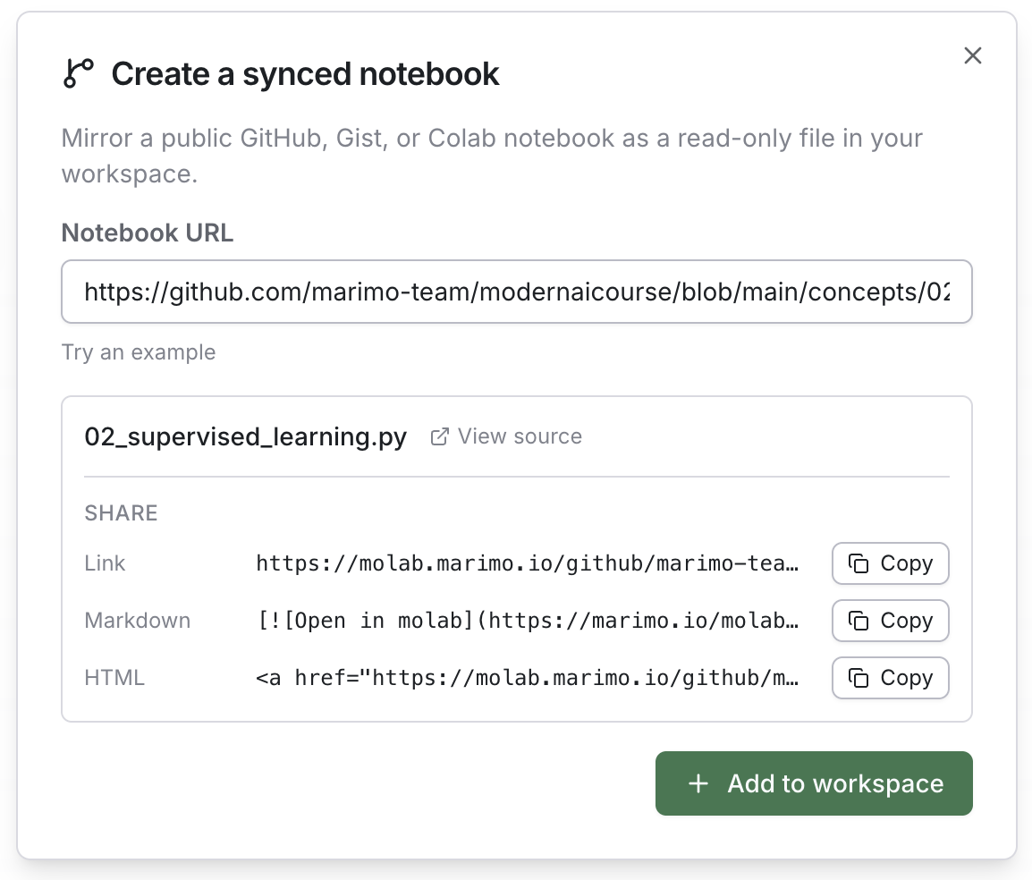Close the synced notebook dialog

(x=972, y=55)
